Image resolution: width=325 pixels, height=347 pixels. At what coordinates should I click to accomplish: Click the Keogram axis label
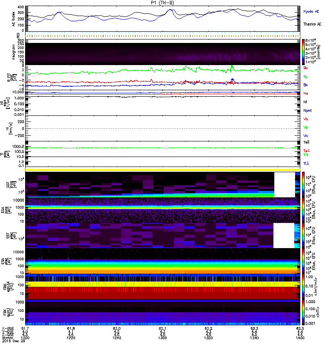[14, 52]
